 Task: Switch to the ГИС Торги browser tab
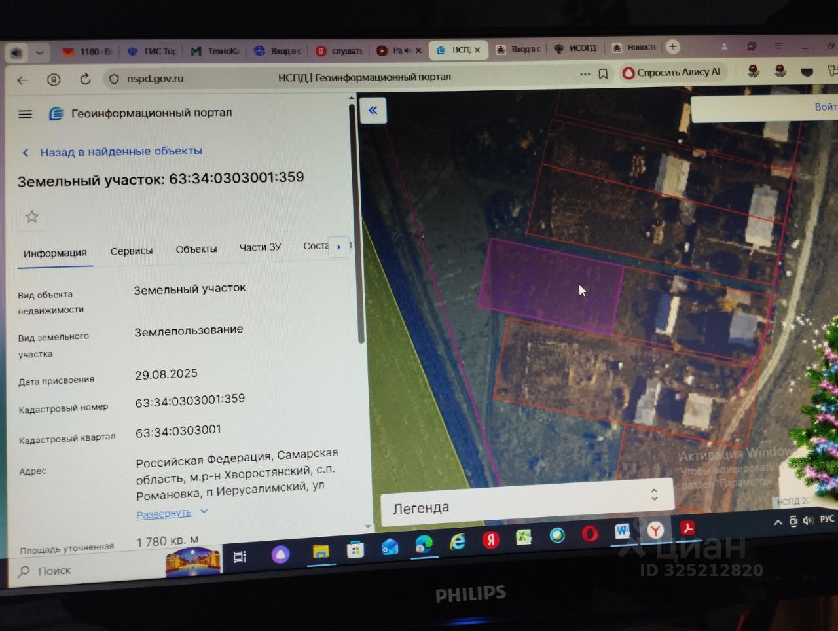152,51
